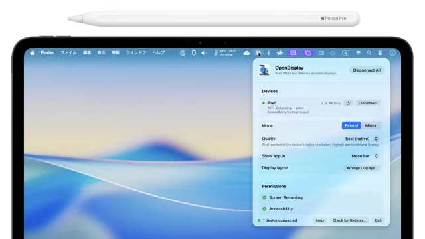Viewport: 425px width, 239px height.
Task: Click Check for Updates button
Action: click(349, 220)
